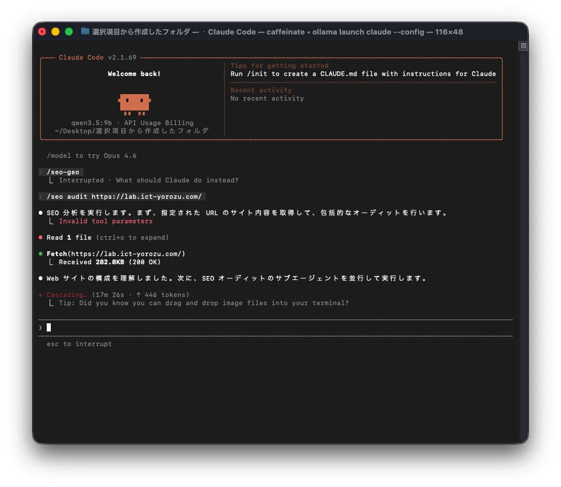This screenshot has width=561, height=487.
Task: Click the red close window button
Action: pos(42,32)
